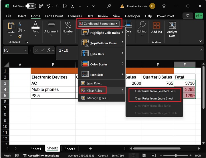Select Clear Rules from Entire Sheet

pos(154,98)
